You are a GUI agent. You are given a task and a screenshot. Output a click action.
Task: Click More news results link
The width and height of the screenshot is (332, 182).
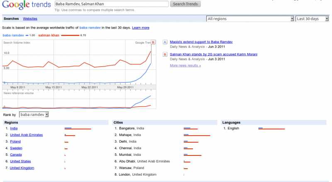[185, 66]
